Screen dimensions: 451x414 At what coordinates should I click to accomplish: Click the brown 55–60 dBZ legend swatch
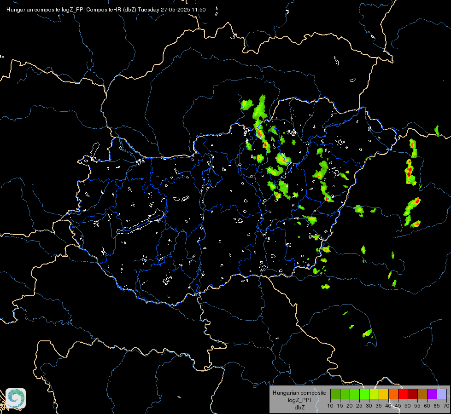[422, 394]
